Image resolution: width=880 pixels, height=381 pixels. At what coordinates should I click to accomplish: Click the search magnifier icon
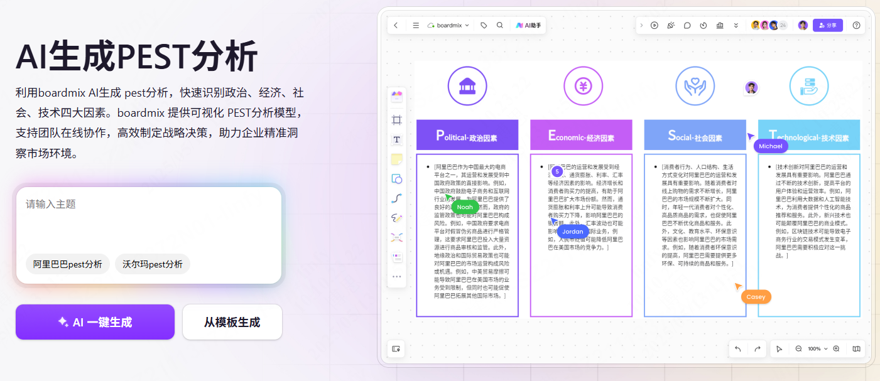[500, 25]
